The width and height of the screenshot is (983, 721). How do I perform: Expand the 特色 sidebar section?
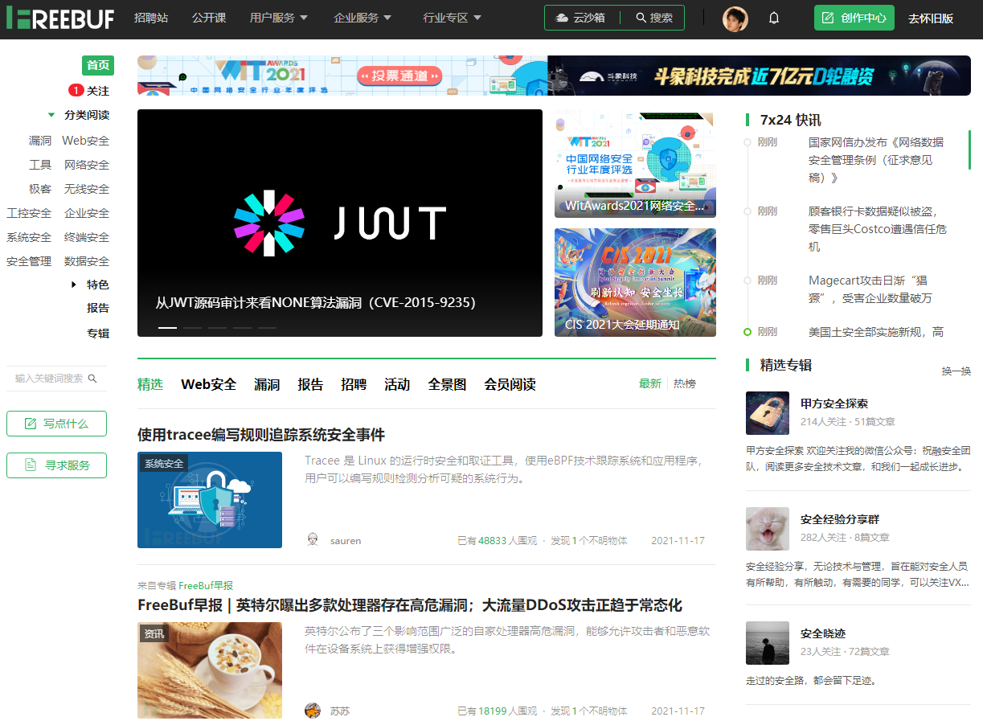(x=74, y=285)
